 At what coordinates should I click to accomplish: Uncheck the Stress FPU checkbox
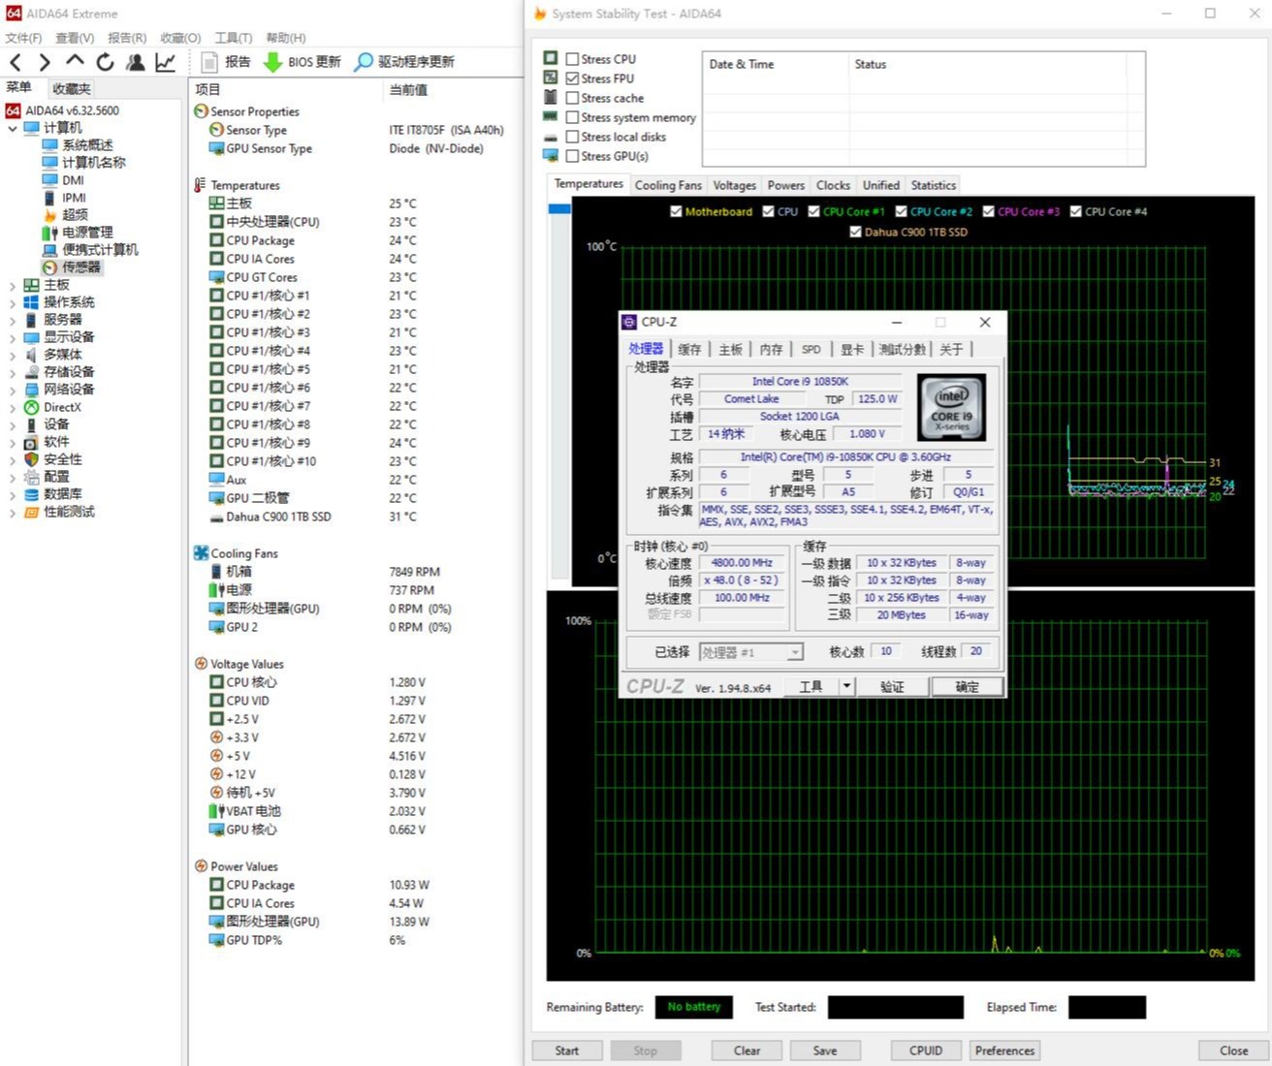[572, 78]
